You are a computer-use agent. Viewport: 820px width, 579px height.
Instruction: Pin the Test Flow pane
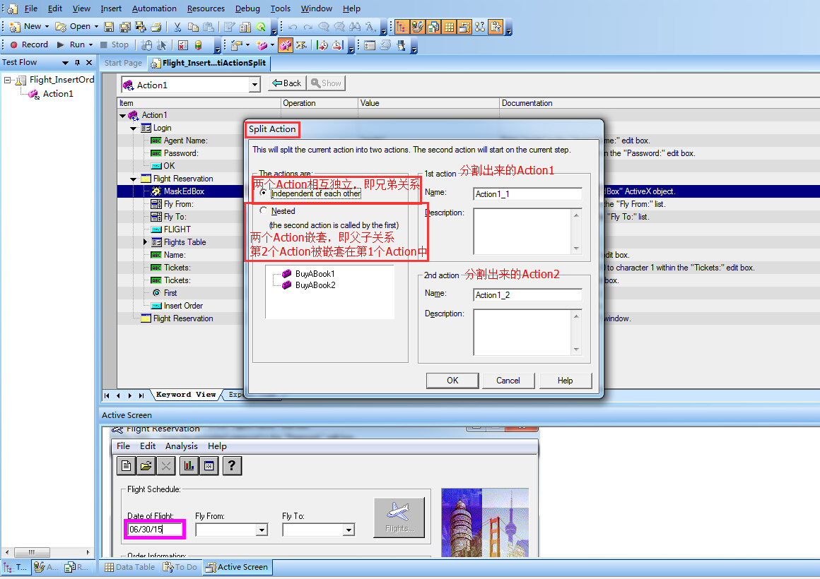point(77,63)
